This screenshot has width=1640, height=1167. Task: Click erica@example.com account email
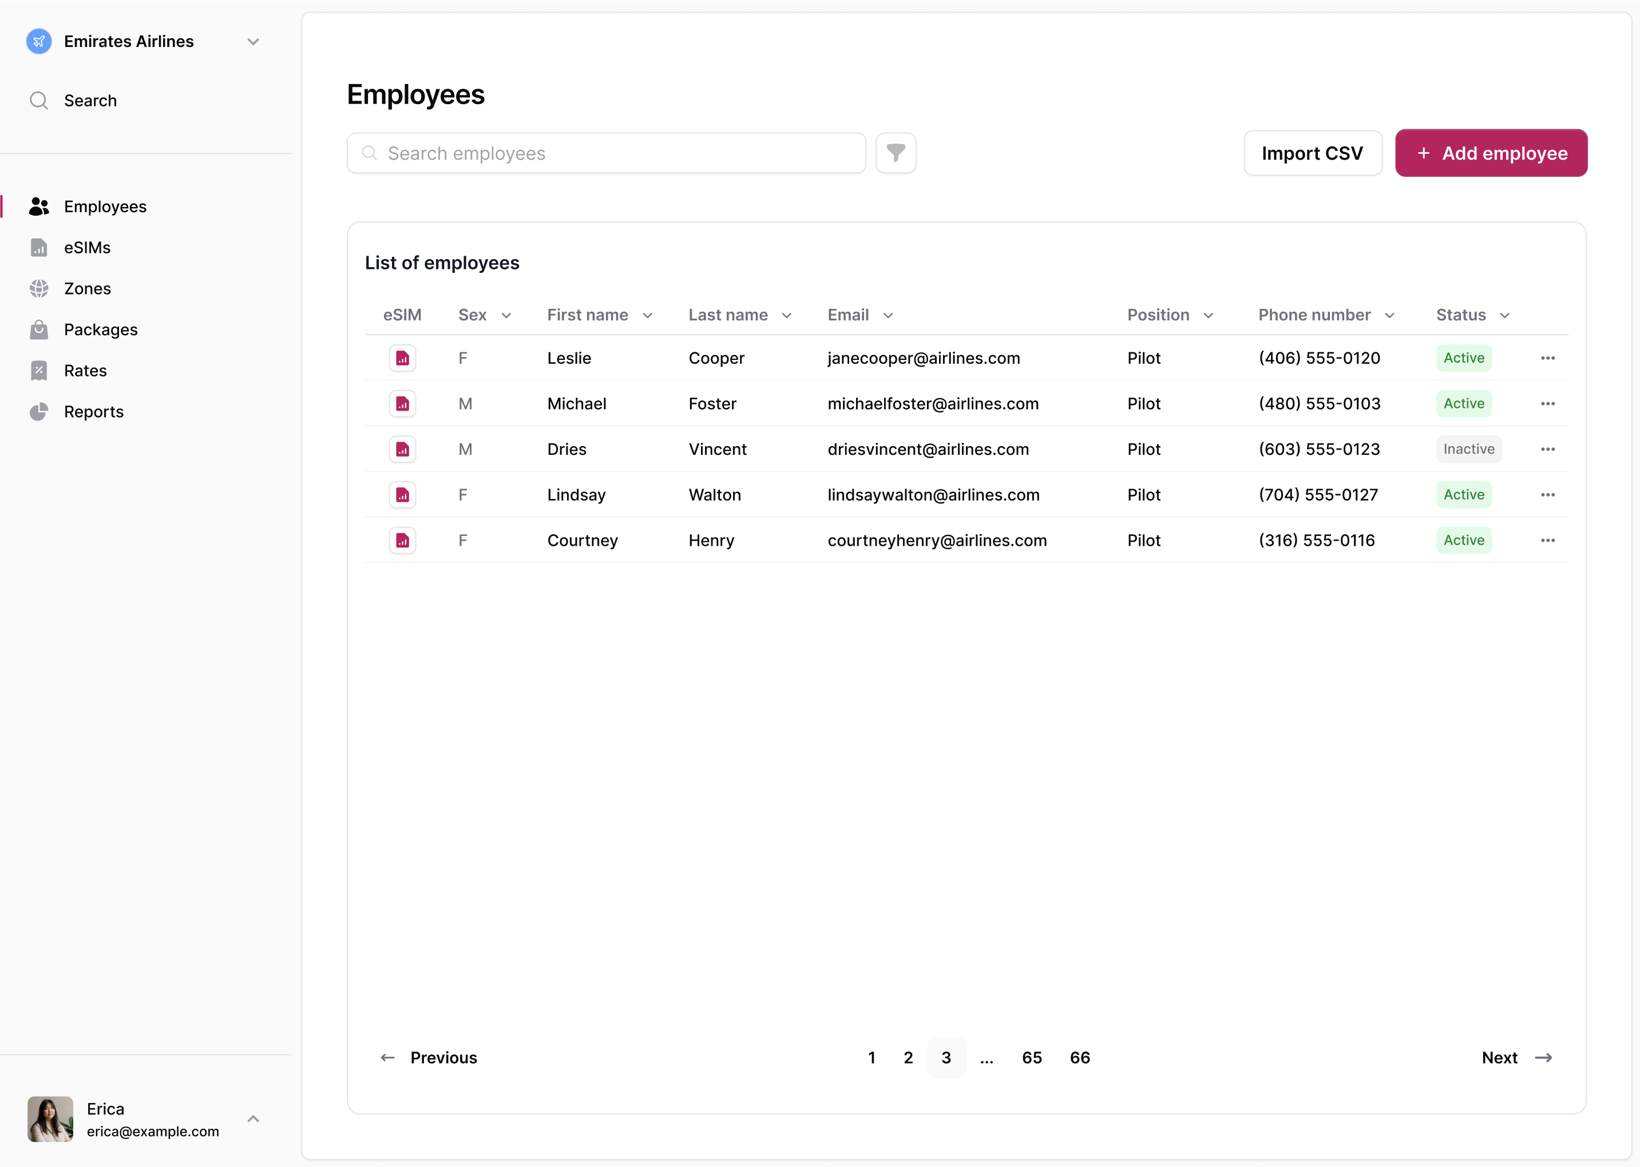coord(153,1131)
